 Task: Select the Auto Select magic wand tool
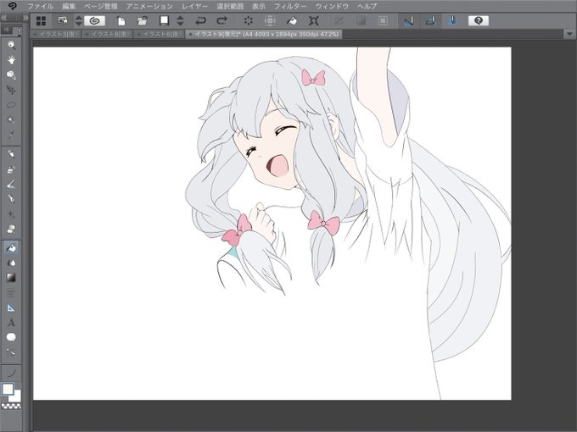(x=11, y=120)
